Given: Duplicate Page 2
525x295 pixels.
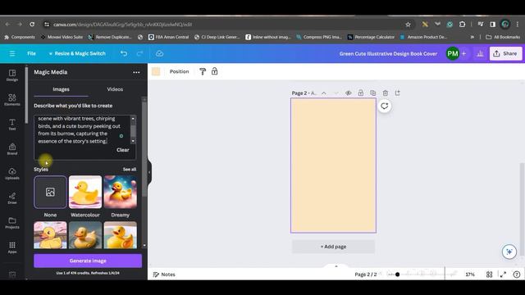Looking at the screenshot, I should [373, 93].
